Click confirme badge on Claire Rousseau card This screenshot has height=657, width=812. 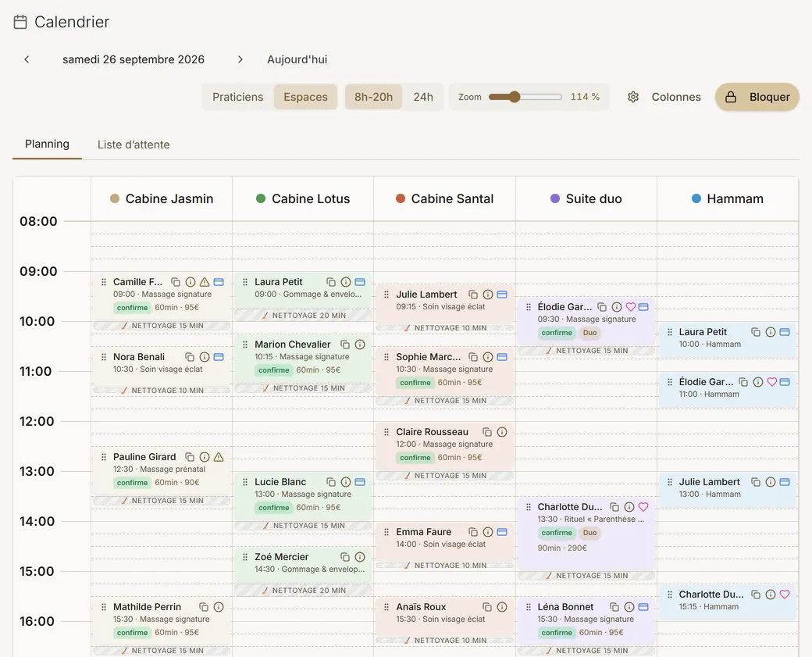[415, 458]
